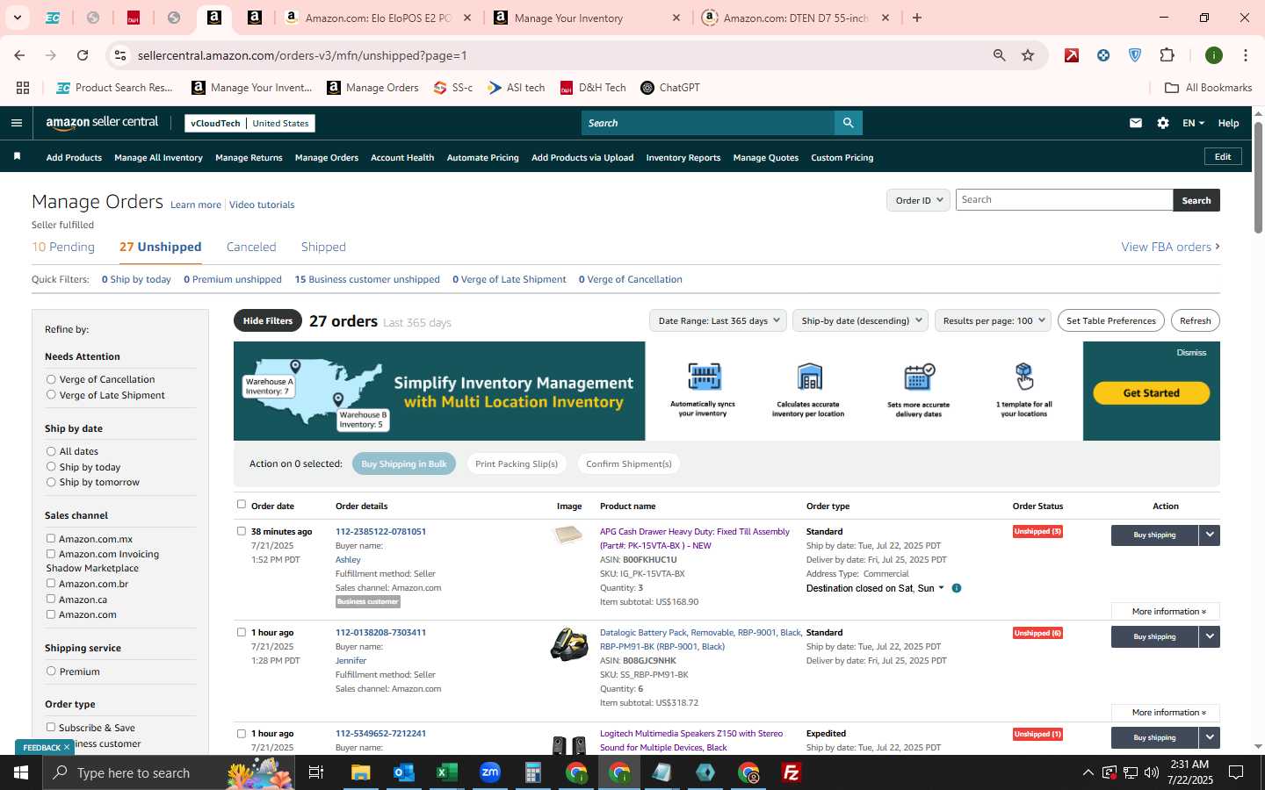The width and height of the screenshot is (1265, 790).
Task: Click the site information icon in address bar
Action: tap(120, 55)
